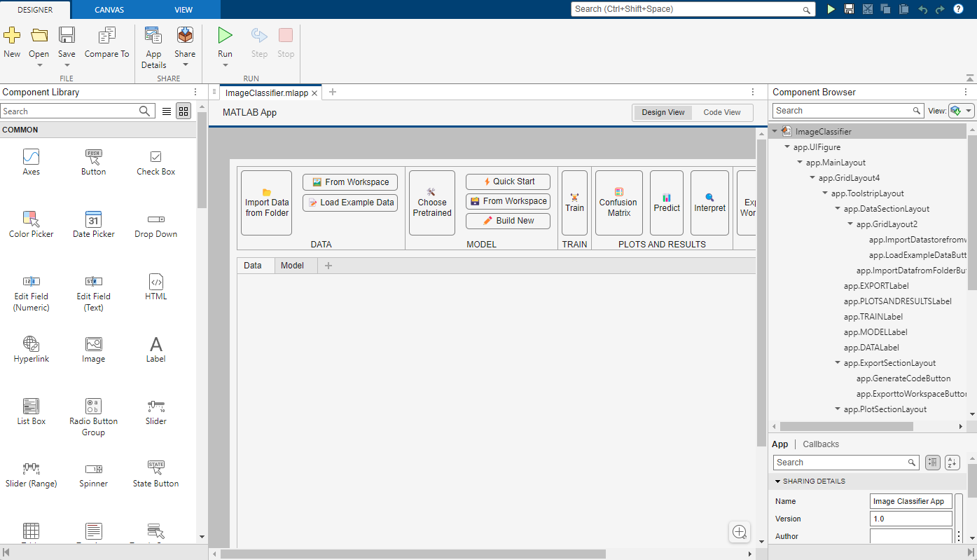This screenshot has height=560, width=977.
Task: Select the Date Picker component icon
Action: click(93, 219)
